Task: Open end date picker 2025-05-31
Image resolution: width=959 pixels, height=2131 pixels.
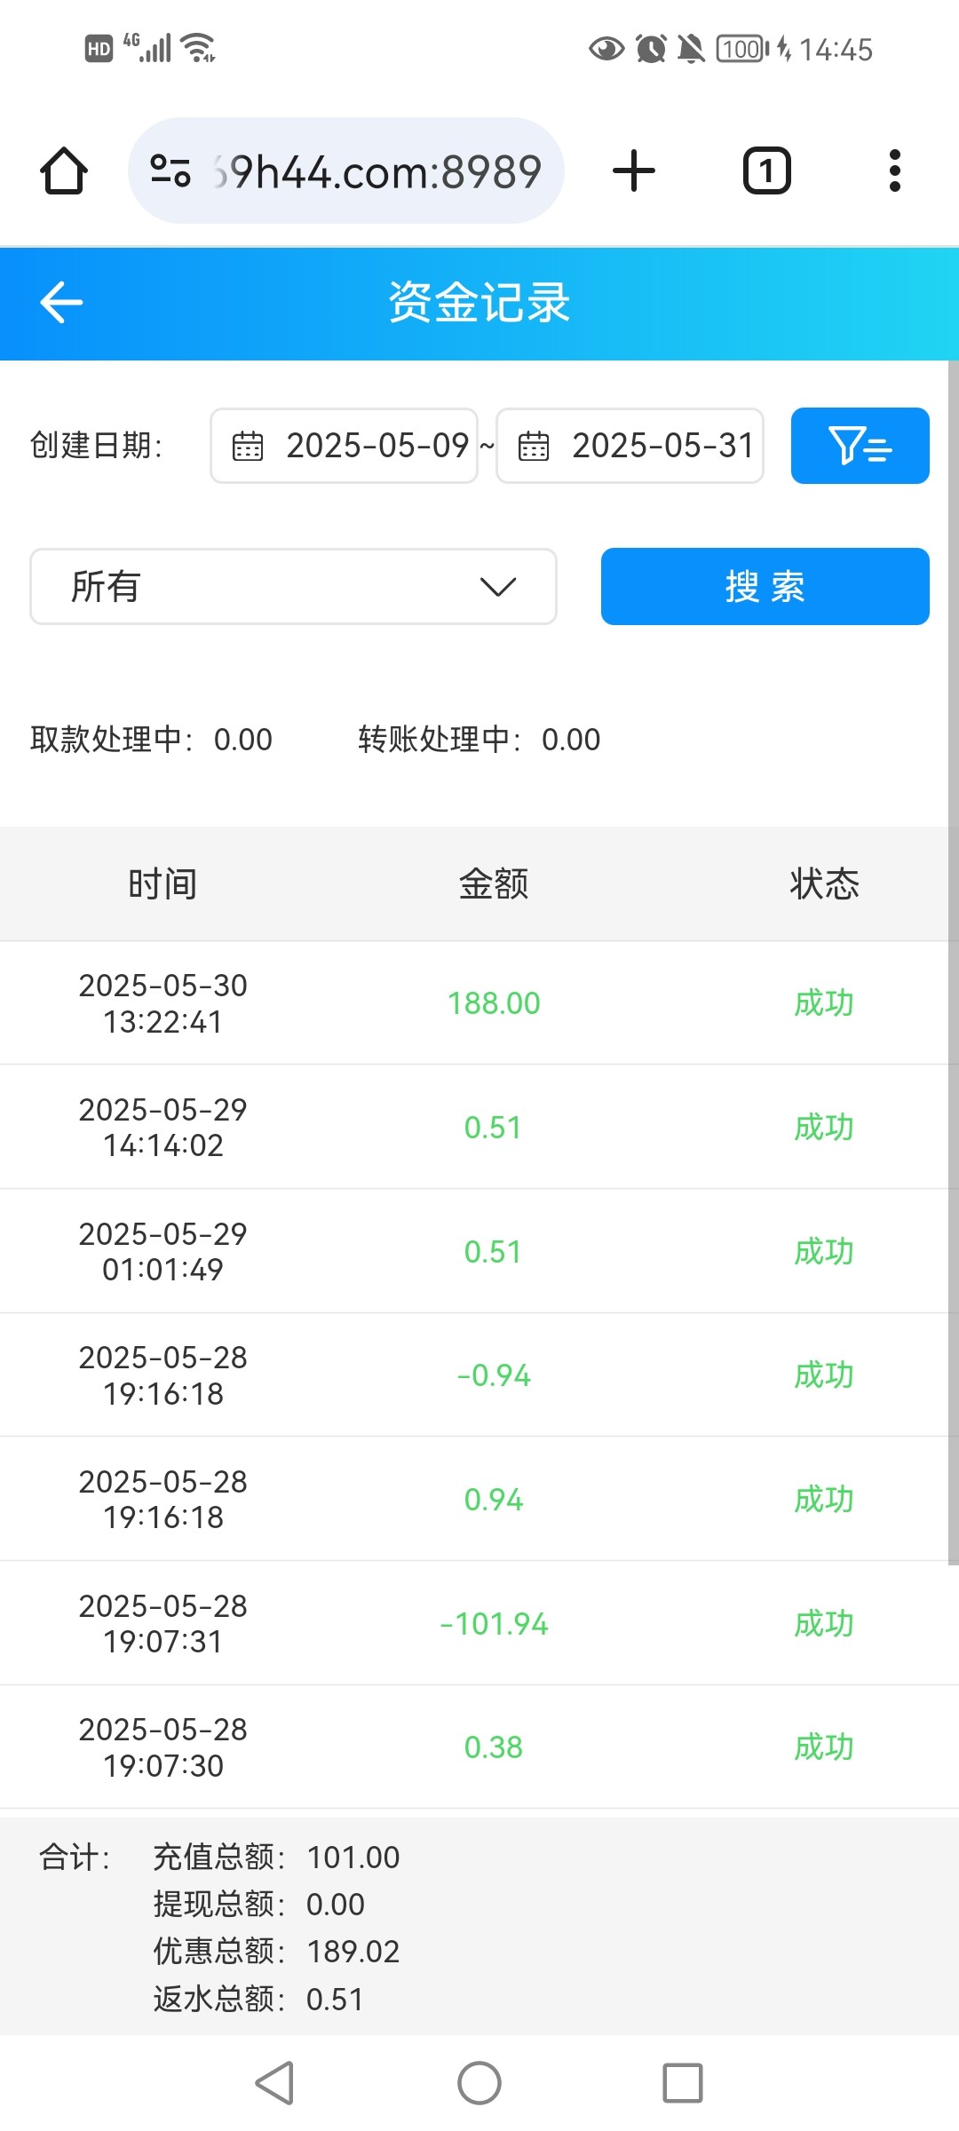Action: (662, 446)
